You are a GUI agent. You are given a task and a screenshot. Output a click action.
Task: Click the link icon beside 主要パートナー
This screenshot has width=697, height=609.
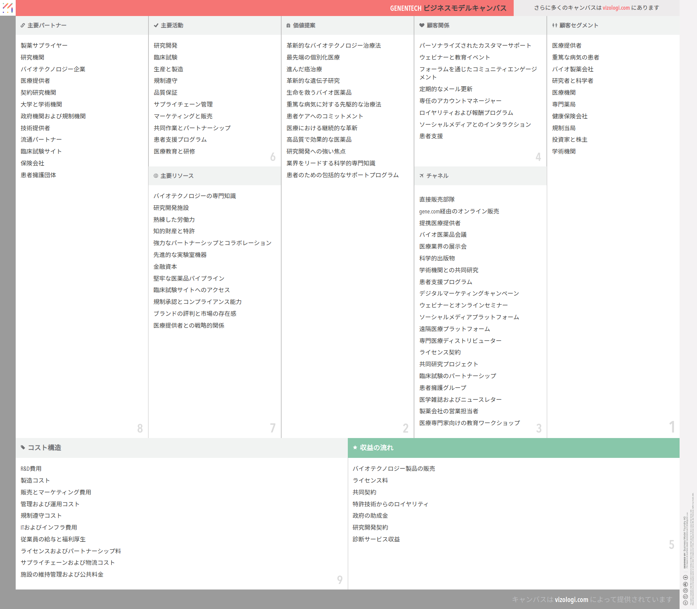tap(23, 25)
